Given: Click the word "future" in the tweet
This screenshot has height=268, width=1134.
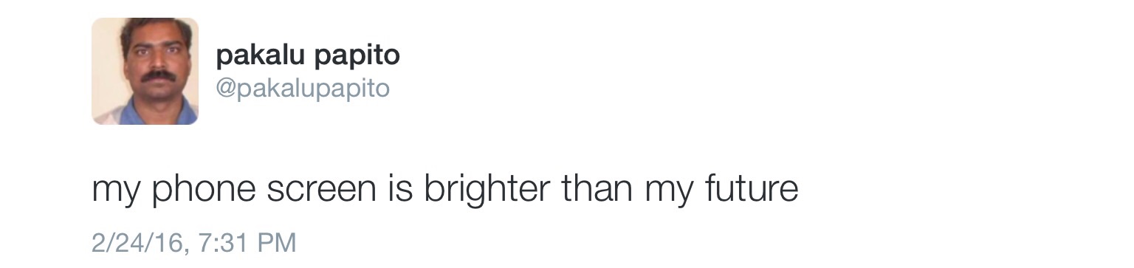Looking at the screenshot, I should point(752,188).
